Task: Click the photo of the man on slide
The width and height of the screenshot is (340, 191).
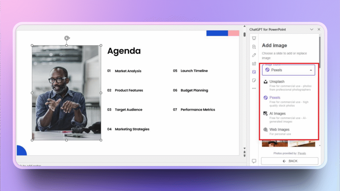Action: click(x=66, y=93)
